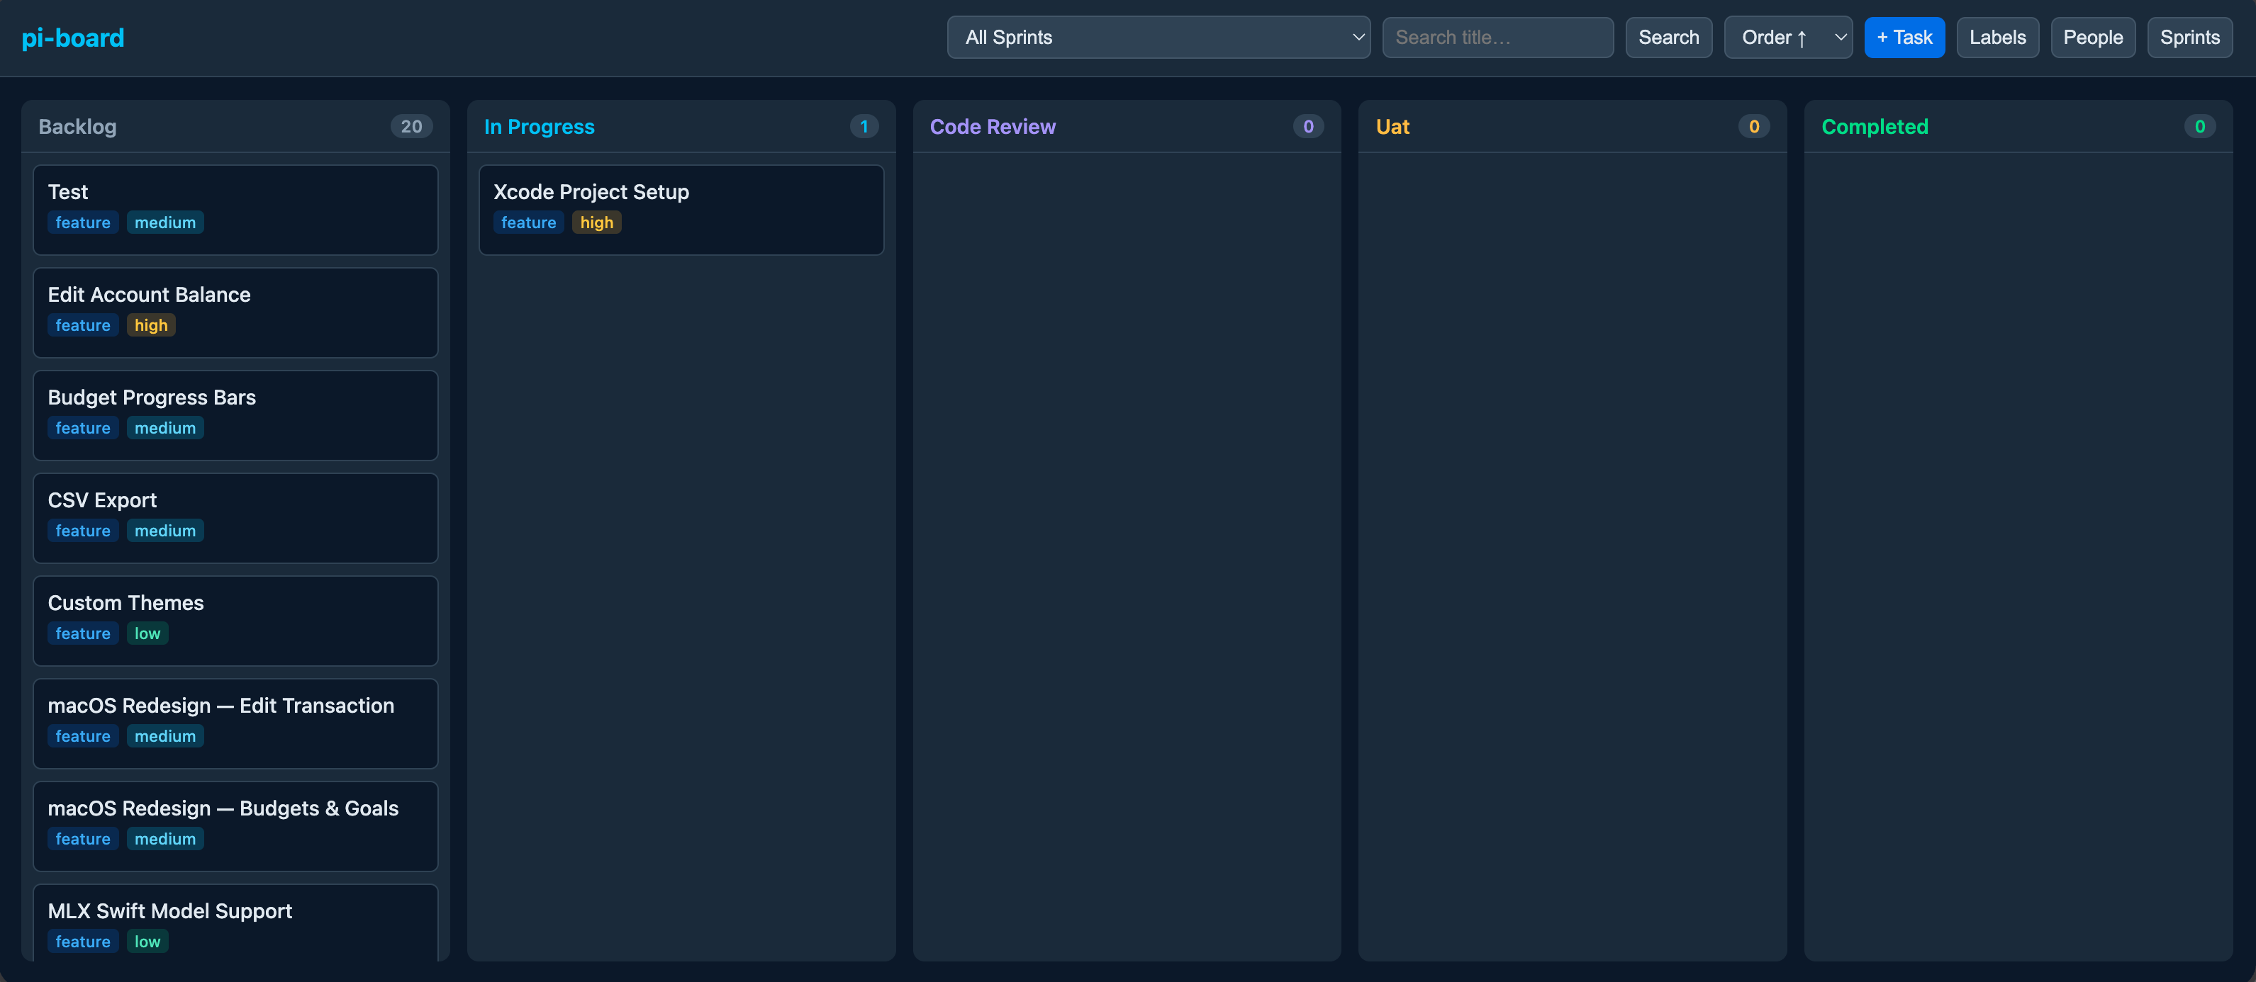Image resolution: width=2256 pixels, height=982 pixels.
Task: Click the high tag on Xcode Project Setup
Action: (596, 222)
